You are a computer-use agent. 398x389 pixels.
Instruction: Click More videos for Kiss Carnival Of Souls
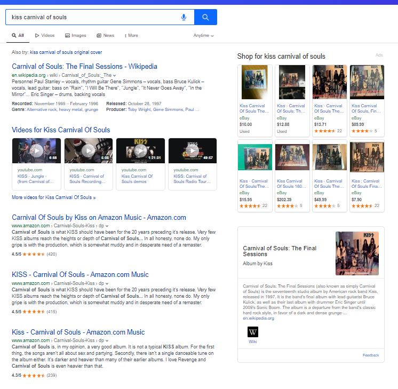pos(53,197)
